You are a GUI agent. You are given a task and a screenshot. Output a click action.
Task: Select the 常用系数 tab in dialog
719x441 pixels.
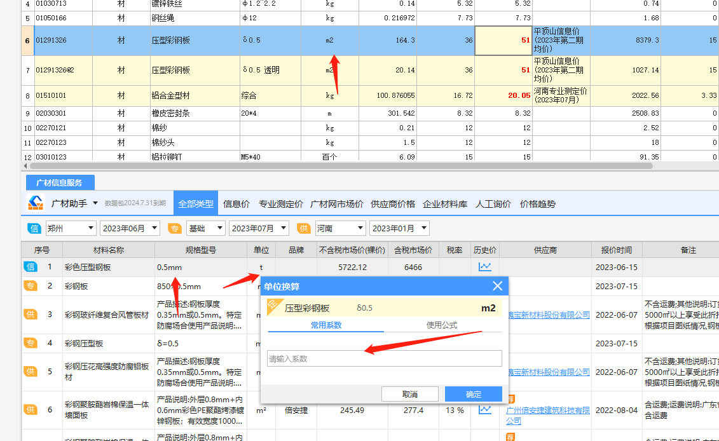[326, 325]
